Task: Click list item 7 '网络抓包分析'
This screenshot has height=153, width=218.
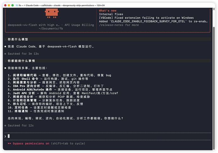Action: pos(49,97)
